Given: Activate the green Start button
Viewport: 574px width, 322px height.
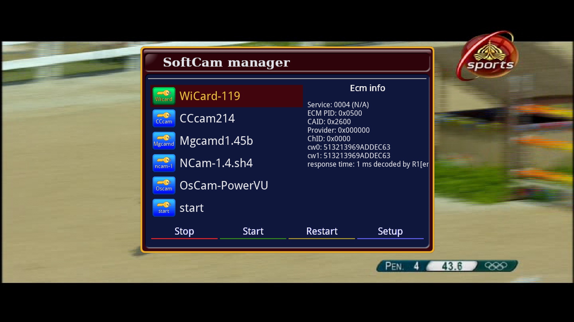Looking at the screenshot, I should click(253, 232).
